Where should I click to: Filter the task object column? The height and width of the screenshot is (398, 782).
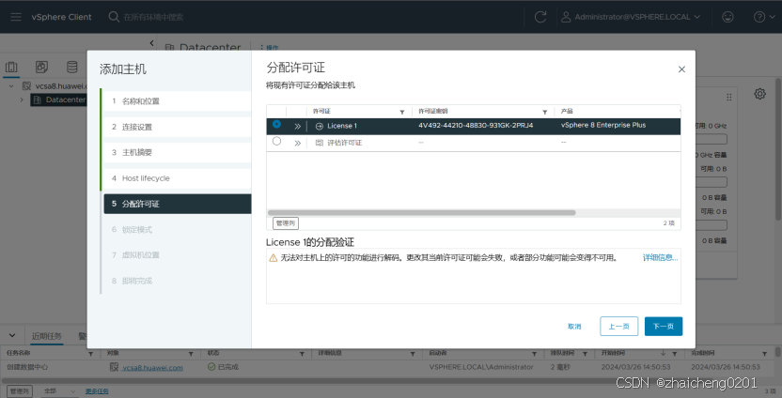coord(191,354)
